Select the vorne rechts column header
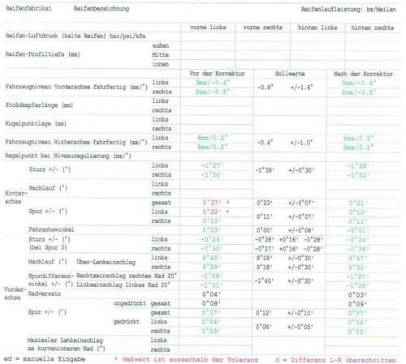The image size is (406, 364). [262, 28]
